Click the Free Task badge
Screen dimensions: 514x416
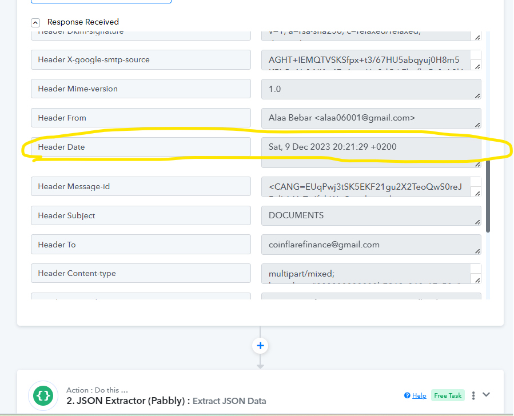coord(448,395)
